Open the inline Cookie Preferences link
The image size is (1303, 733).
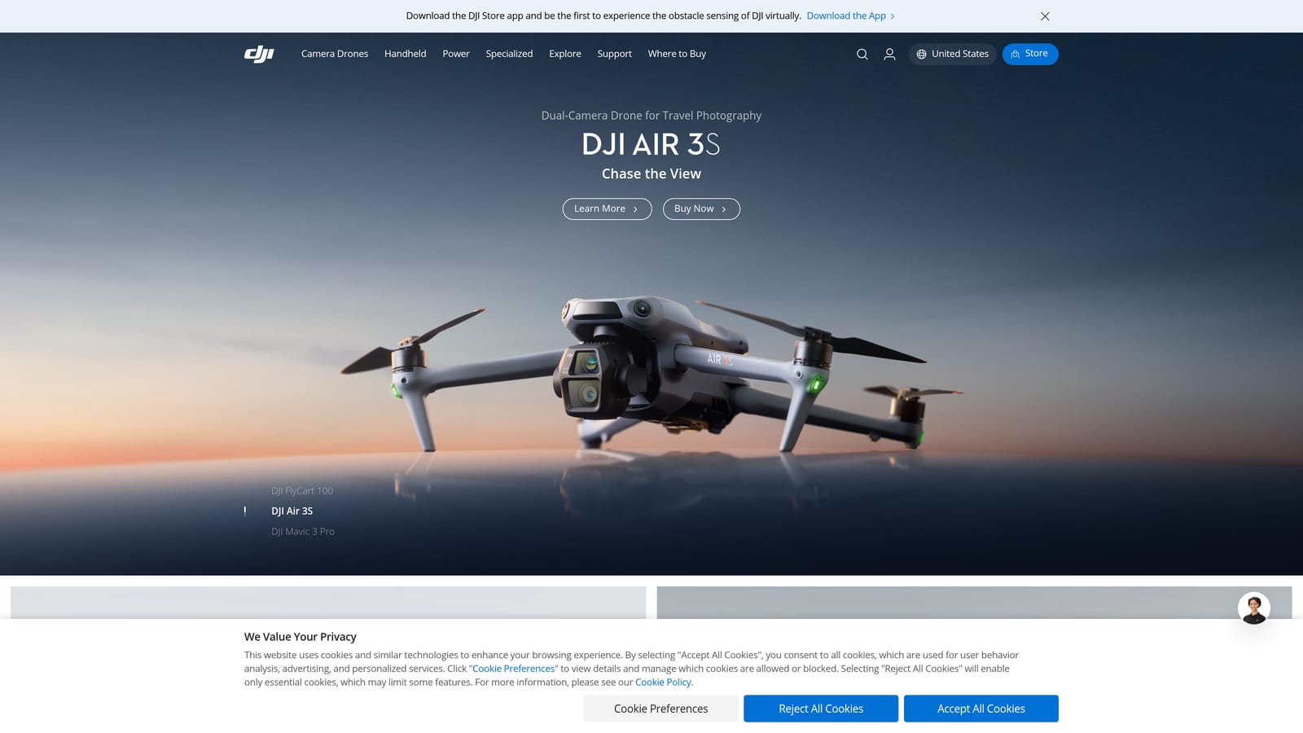514,669
